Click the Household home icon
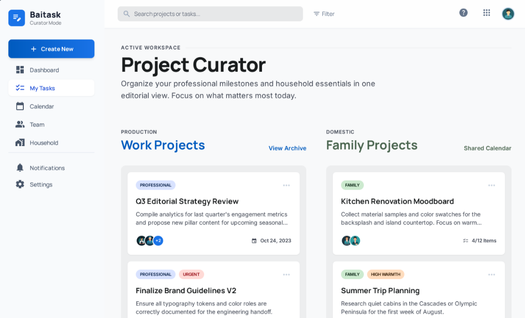The image size is (525, 318). 20,143
